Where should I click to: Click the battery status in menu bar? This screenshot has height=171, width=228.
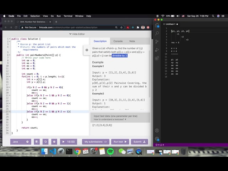pyautogui.click(x=170, y=16)
